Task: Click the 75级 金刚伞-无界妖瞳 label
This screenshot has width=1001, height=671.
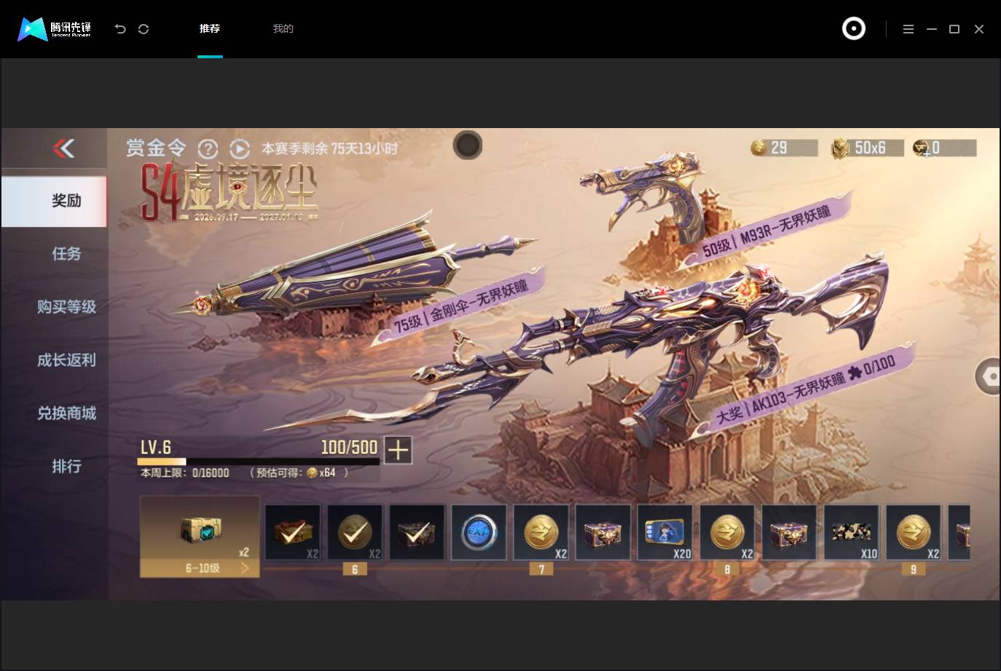Action: [x=460, y=306]
